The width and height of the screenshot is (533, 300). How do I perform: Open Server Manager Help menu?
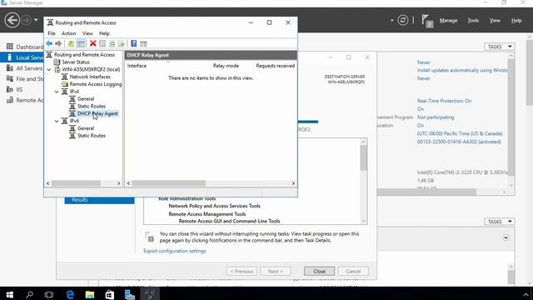pyautogui.click(x=516, y=20)
